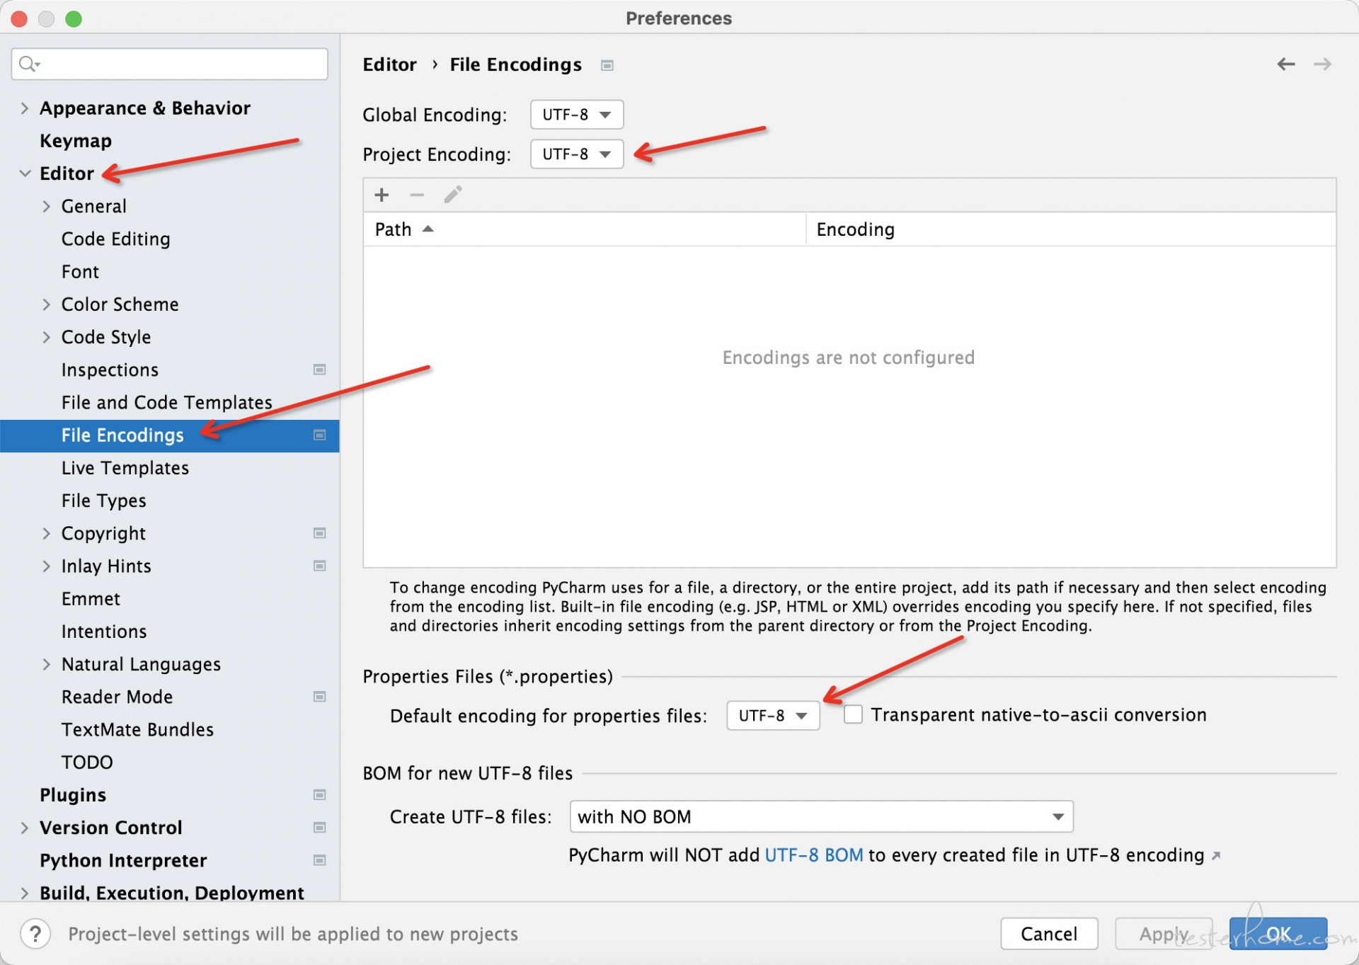Image resolution: width=1359 pixels, height=965 pixels.
Task: Expand Appearance & Behavior section
Action: [x=25, y=108]
